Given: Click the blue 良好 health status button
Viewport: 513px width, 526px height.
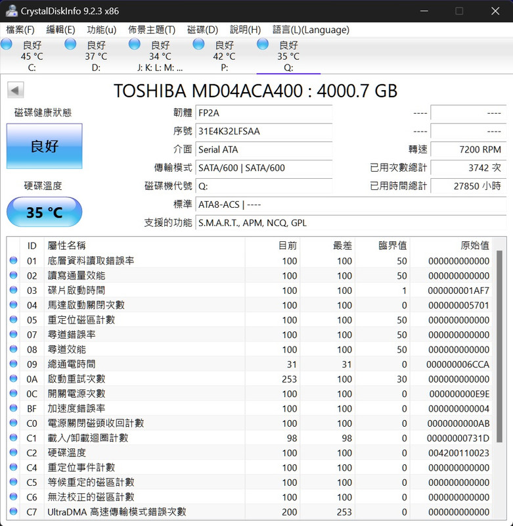Looking at the screenshot, I should [x=44, y=146].
